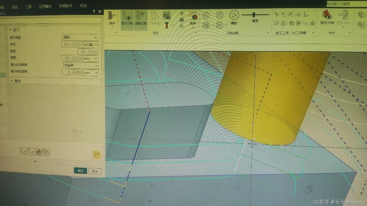Click the replay tool path icon in dialog
Viewport: 367px width, 206px height.
pos(31,152)
